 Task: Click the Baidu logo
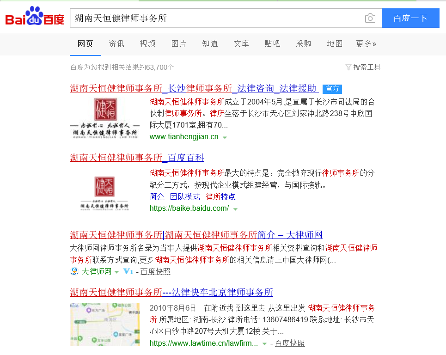click(35, 18)
